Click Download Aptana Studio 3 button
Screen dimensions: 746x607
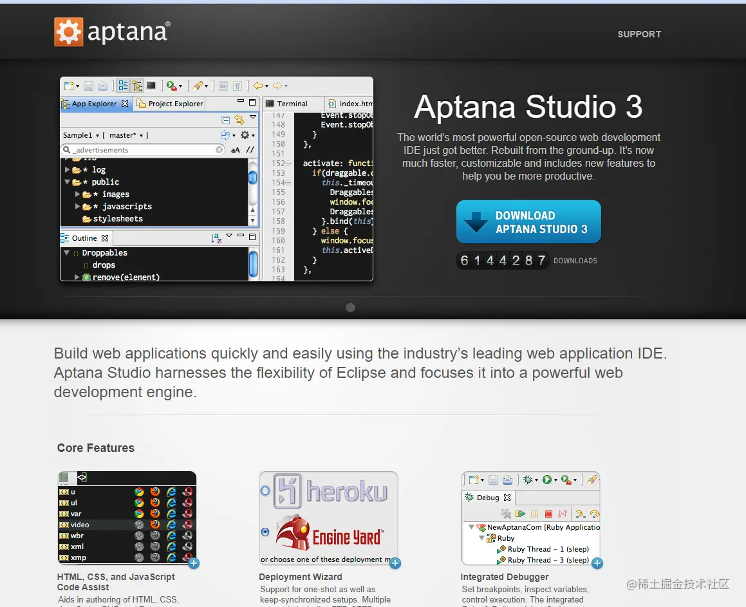pyautogui.click(x=528, y=221)
